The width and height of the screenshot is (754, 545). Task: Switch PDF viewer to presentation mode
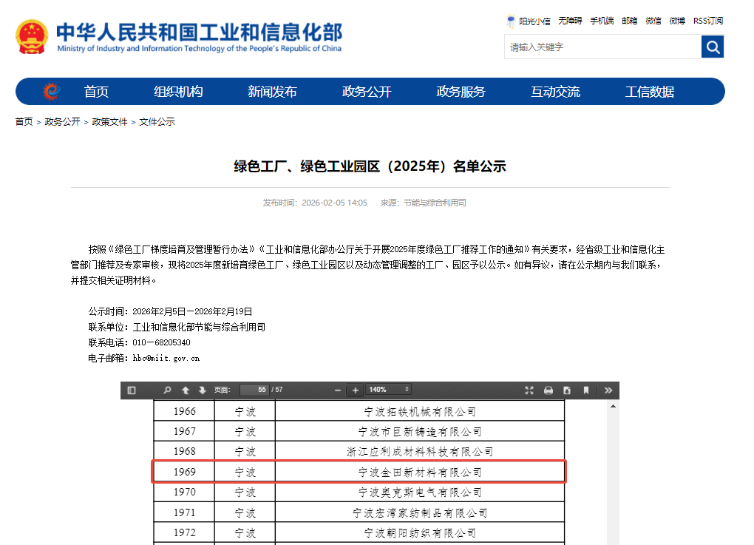coord(529,390)
